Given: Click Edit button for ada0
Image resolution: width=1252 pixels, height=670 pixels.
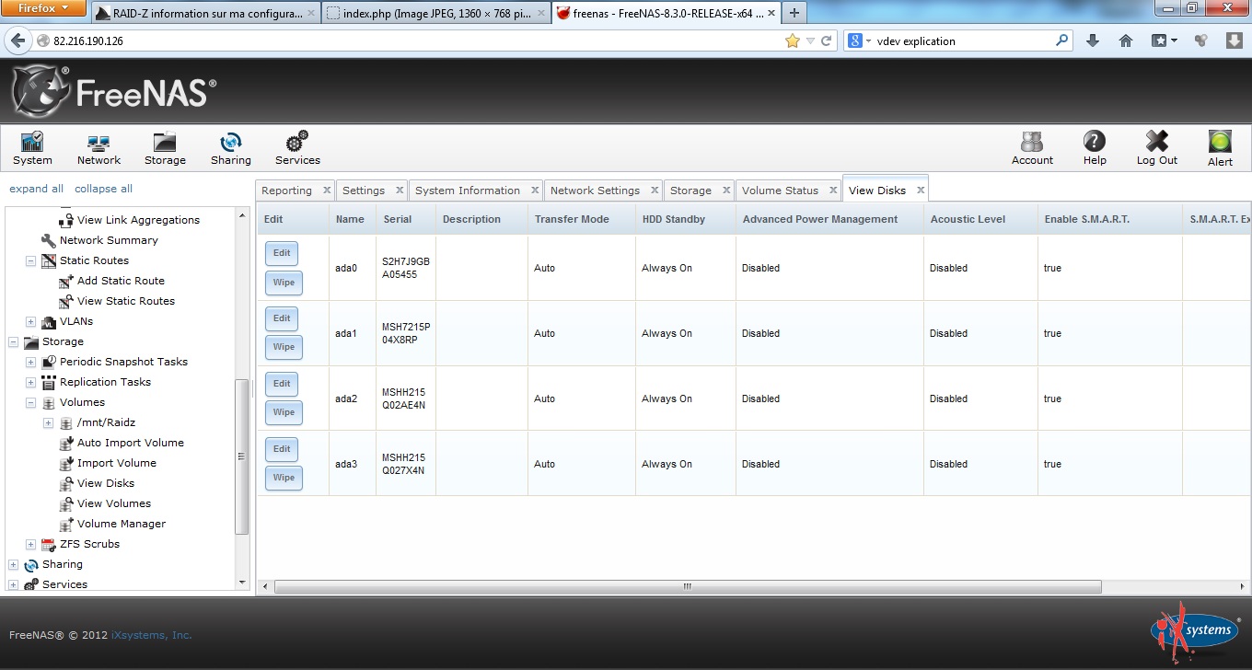Looking at the screenshot, I should point(282,253).
